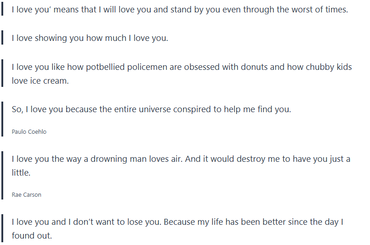Image resolution: width=370 pixels, height=245 pixels.
Task: Click the word "little." under the drowning quote
Action: tap(22, 173)
